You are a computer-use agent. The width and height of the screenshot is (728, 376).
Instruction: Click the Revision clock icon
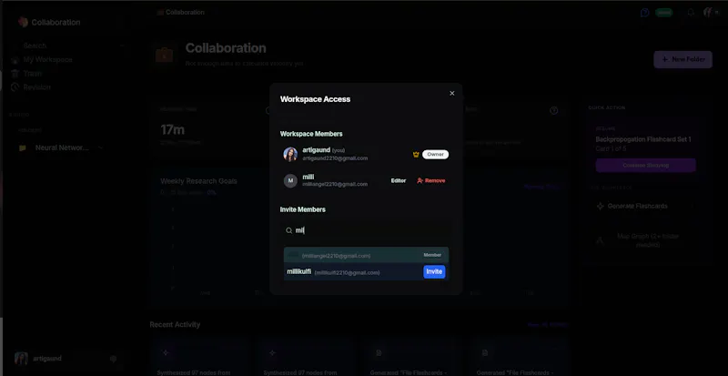pos(15,87)
